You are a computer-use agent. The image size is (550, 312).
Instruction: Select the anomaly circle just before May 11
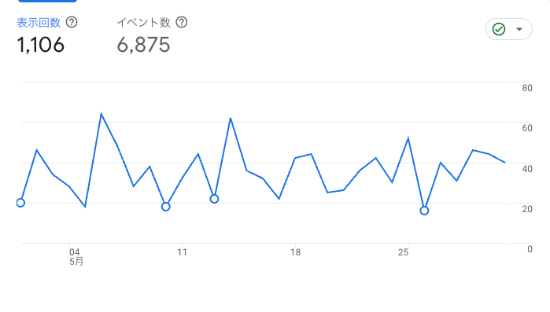(166, 207)
